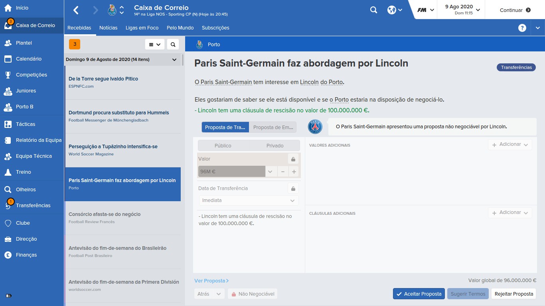Open the Ver Proposta link
545x306 pixels.
pos(211,281)
